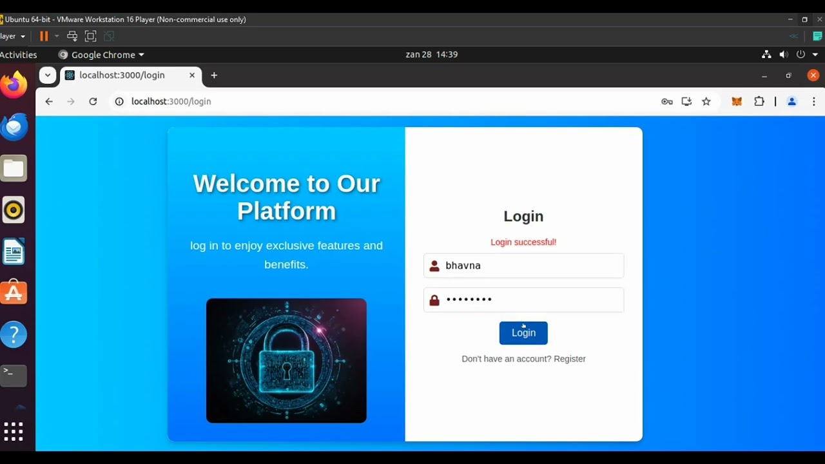
Task: Open Ubuntu Software store icon
Action: tap(14, 293)
